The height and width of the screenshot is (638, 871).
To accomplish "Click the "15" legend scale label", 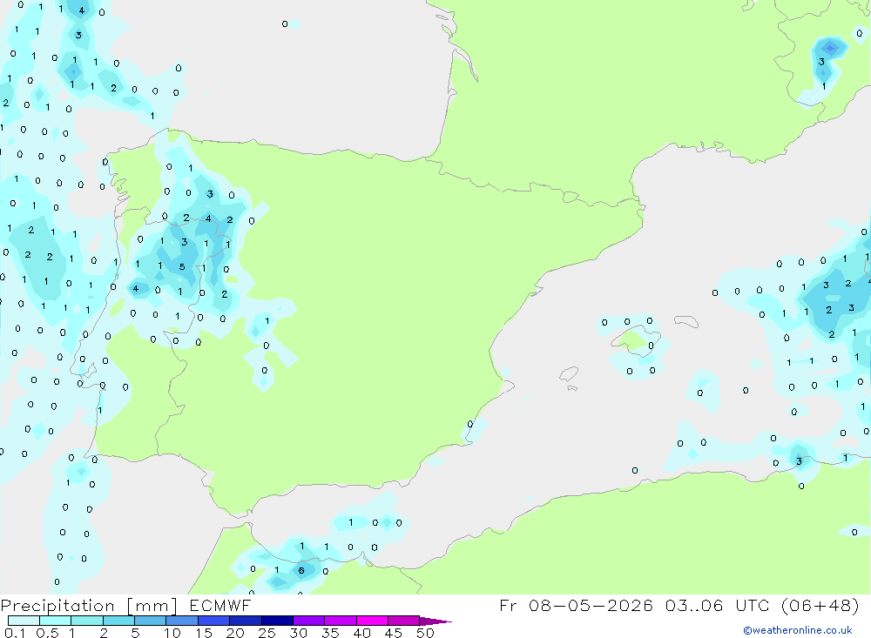I will pos(204,633).
